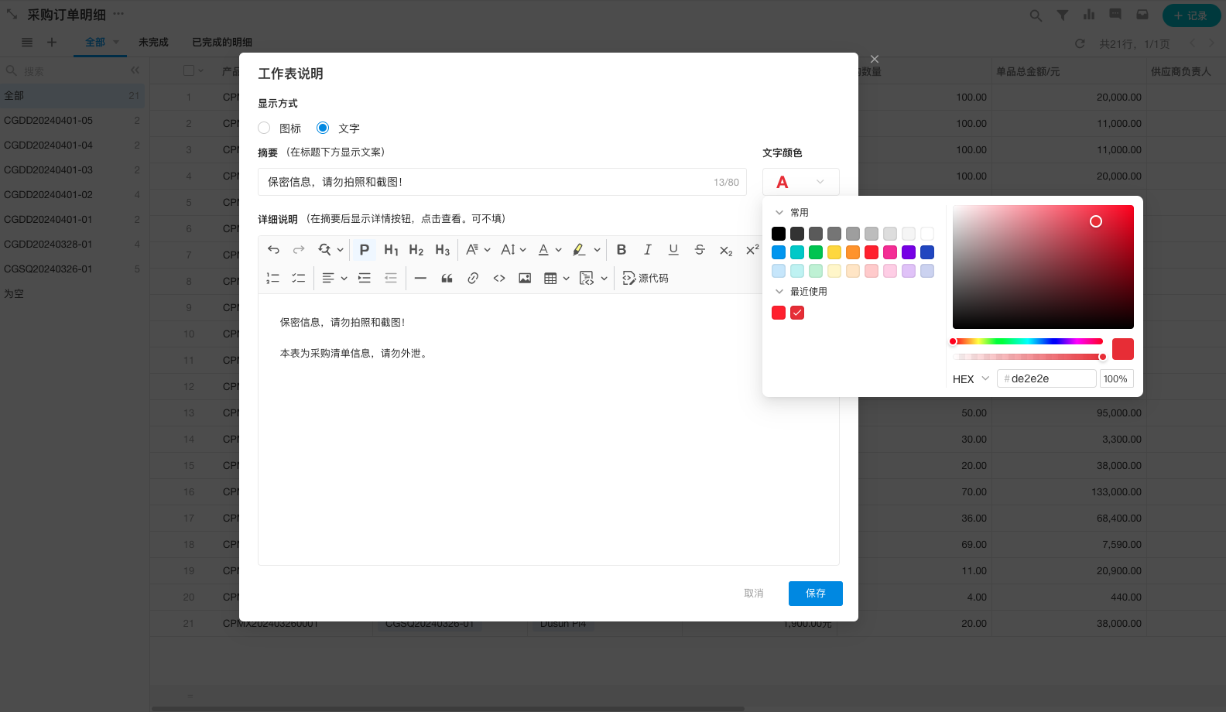Toggle the select-all checkbox in table header
This screenshot has width=1226, height=712.
click(x=189, y=70)
